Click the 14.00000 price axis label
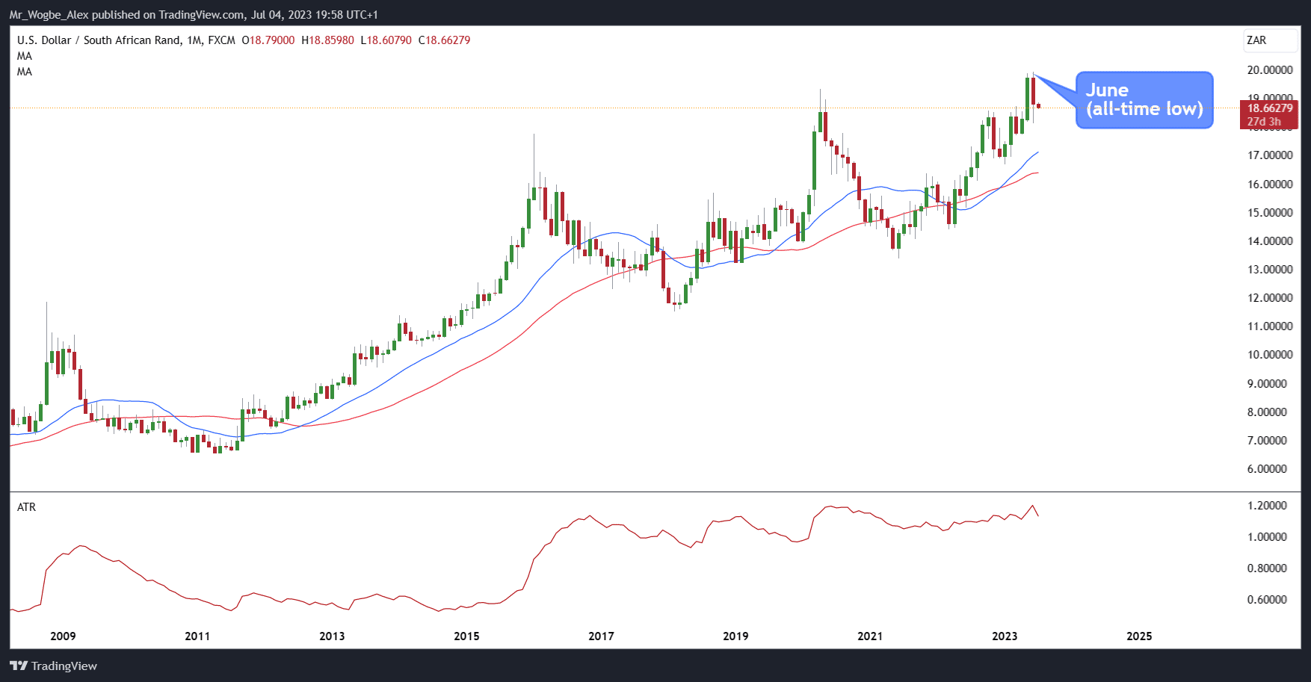 click(1270, 241)
